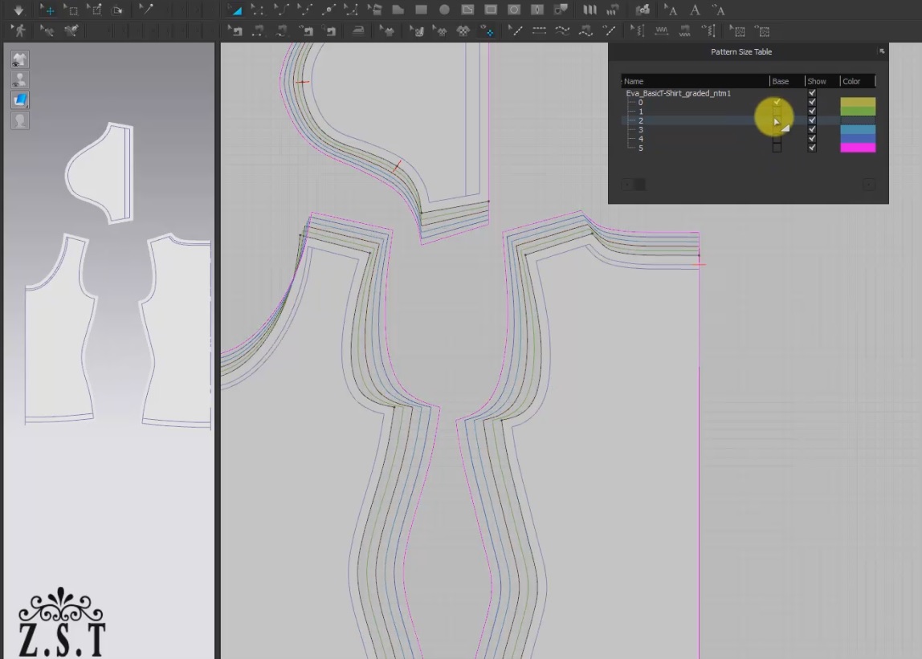Viewport: 922px width, 659px height.
Task: Undock the Pattern Size Table panel
Action: (x=881, y=51)
